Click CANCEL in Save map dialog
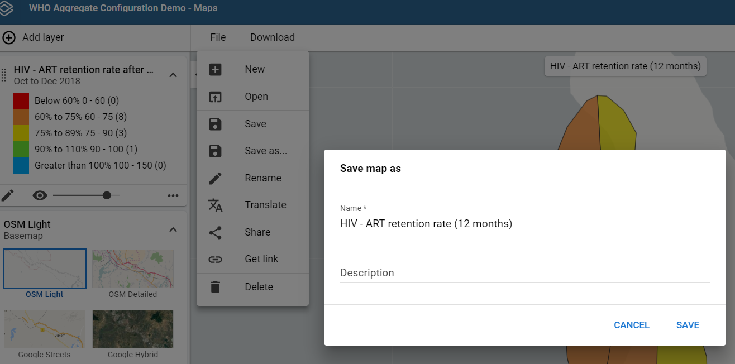Image resolution: width=735 pixels, height=364 pixels. point(632,325)
